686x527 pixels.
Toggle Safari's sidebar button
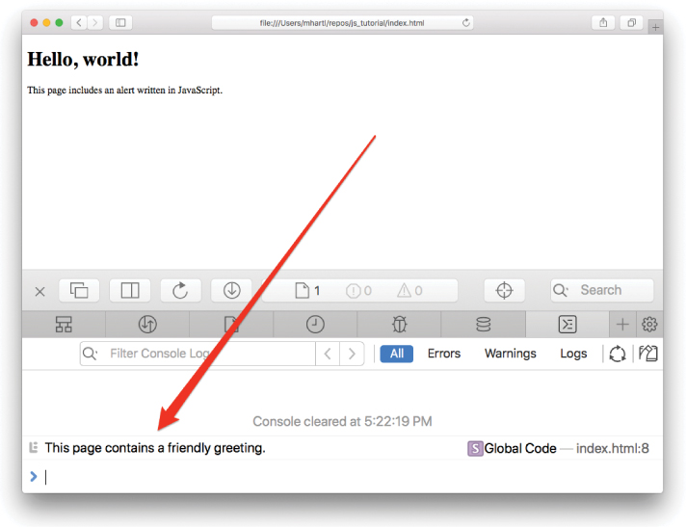click(x=120, y=22)
